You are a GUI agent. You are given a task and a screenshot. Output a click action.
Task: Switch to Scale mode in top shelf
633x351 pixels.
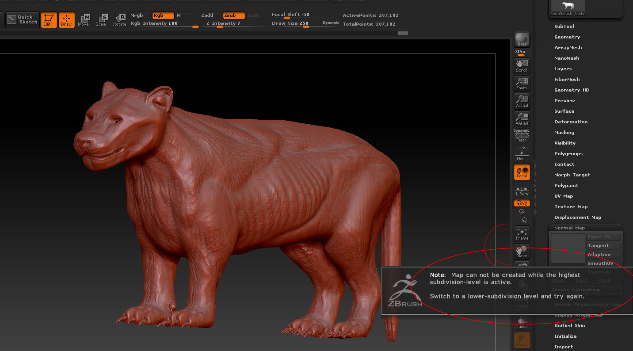tap(101, 20)
